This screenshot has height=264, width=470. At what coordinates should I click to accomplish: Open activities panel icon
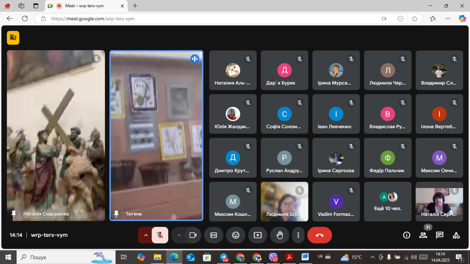(456, 235)
